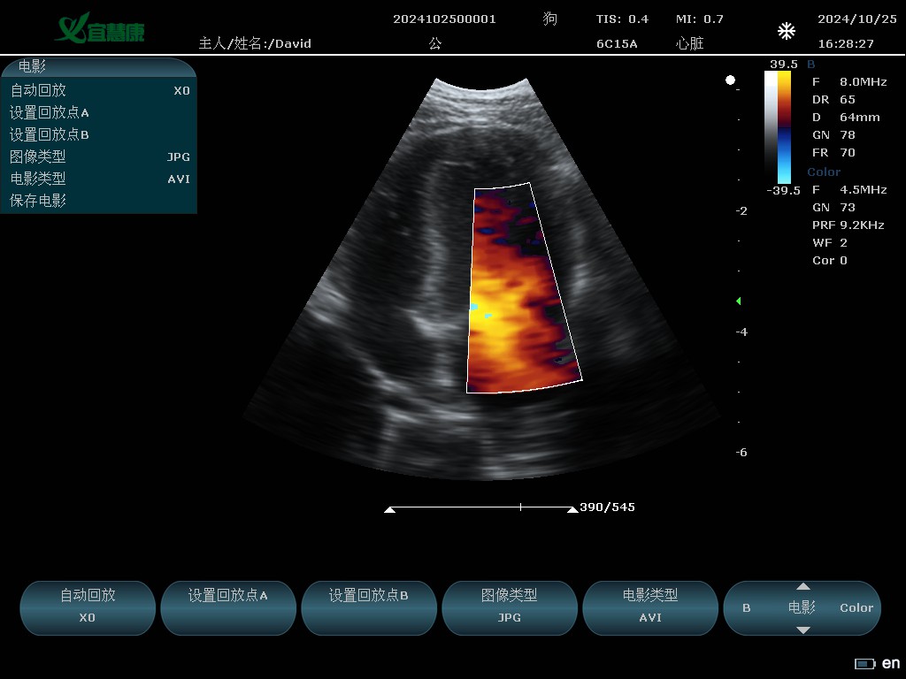Open 图像类型 JPG bottom button
The image size is (906, 679).
pyautogui.click(x=509, y=607)
